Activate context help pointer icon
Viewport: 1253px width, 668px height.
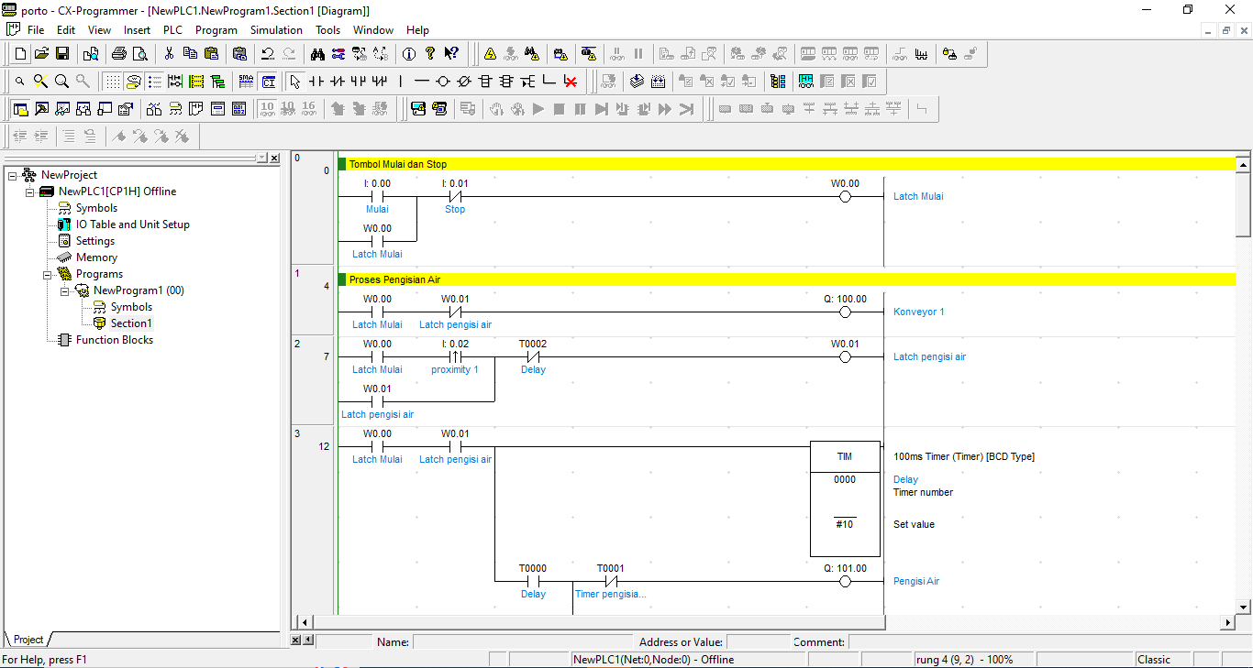pyautogui.click(x=451, y=54)
